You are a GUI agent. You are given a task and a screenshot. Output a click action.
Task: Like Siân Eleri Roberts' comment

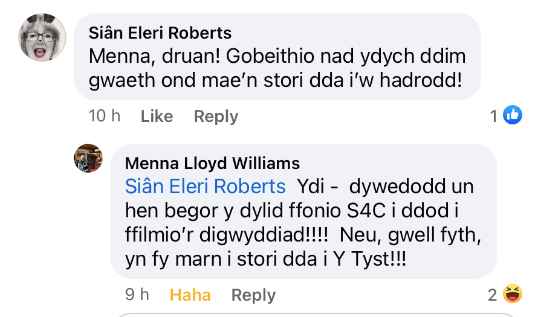[x=157, y=116]
